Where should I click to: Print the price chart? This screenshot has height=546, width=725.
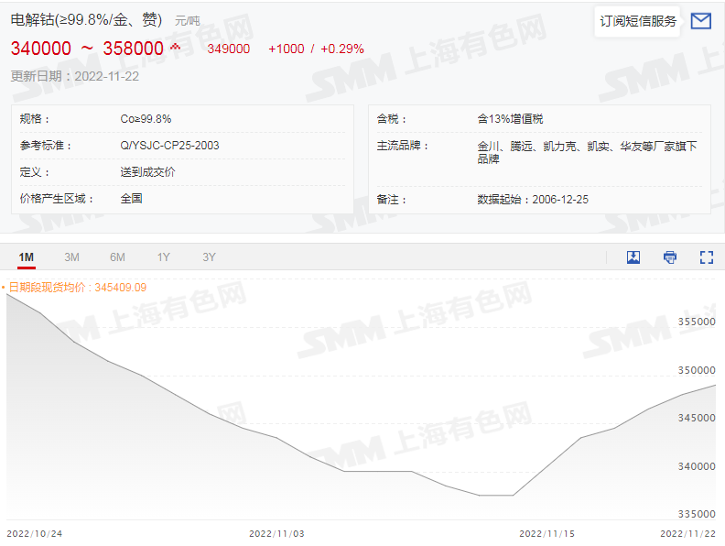click(670, 257)
